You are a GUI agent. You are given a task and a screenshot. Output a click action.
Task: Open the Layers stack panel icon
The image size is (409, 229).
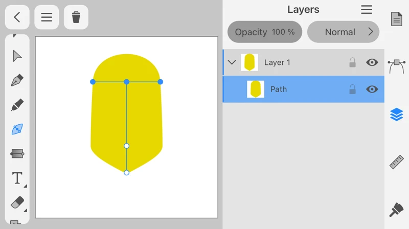click(396, 114)
